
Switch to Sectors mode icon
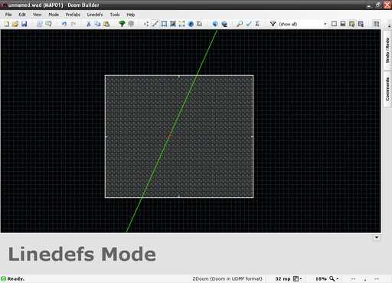[164, 24]
